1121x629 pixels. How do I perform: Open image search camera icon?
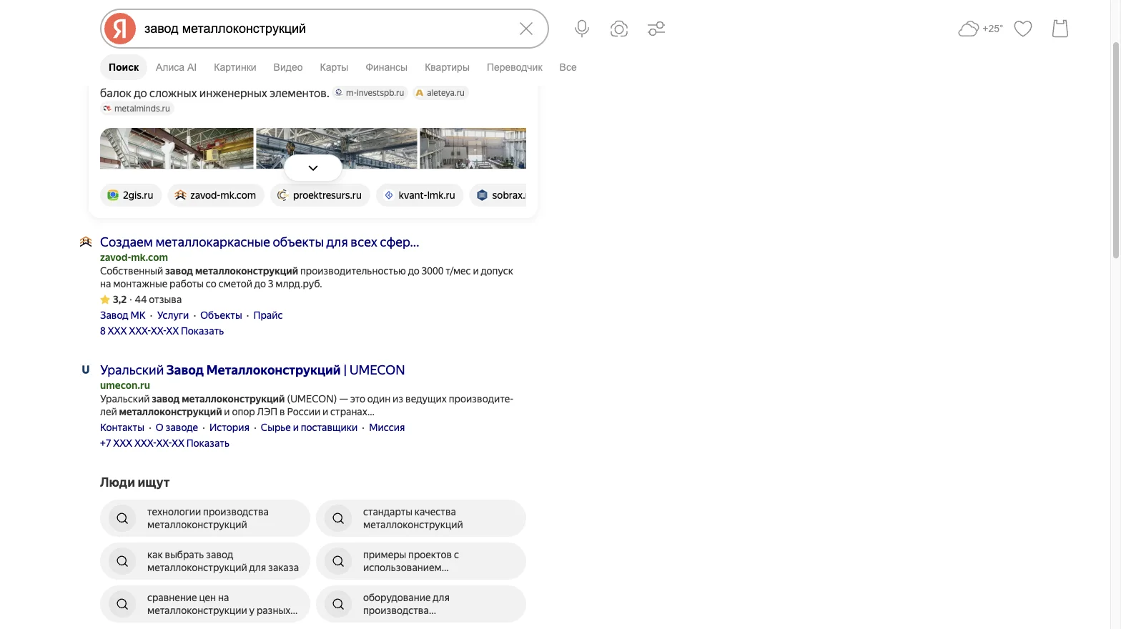click(x=619, y=29)
